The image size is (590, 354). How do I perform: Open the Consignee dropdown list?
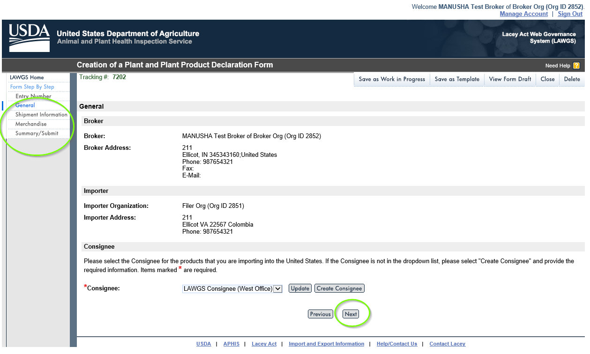[278, 288]
